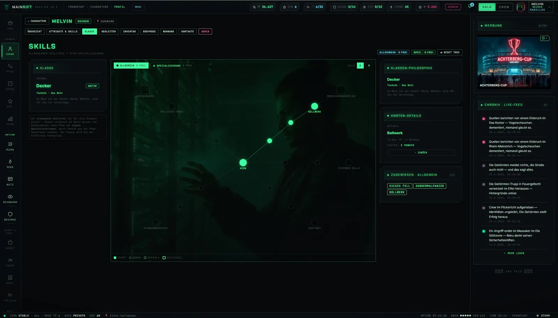Click the 5.260 star points indicator
558x318 pixels.
(428, 7)
